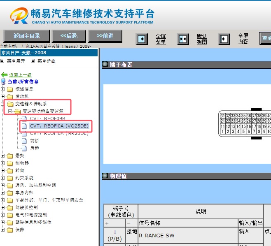
Task: Expand the 约束系统 tree node
Action: [x=2, y=178]
